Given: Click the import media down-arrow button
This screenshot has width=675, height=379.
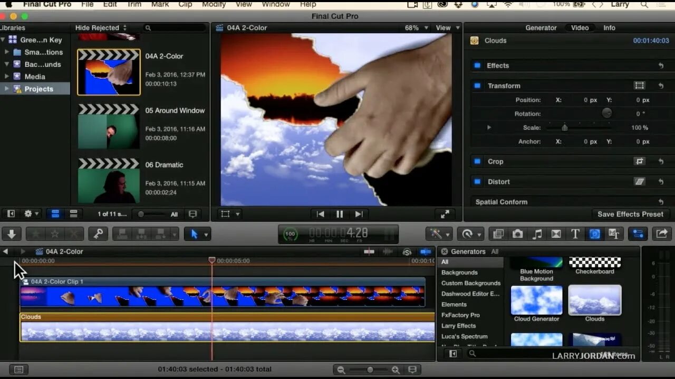Looking at the screenshot, I should (12, 234).
